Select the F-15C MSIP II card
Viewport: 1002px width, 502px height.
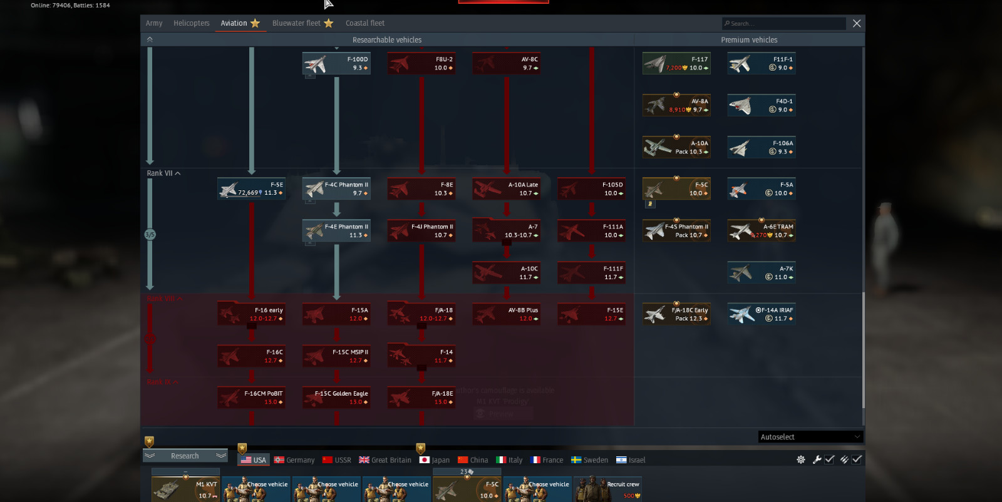(336, 356)
